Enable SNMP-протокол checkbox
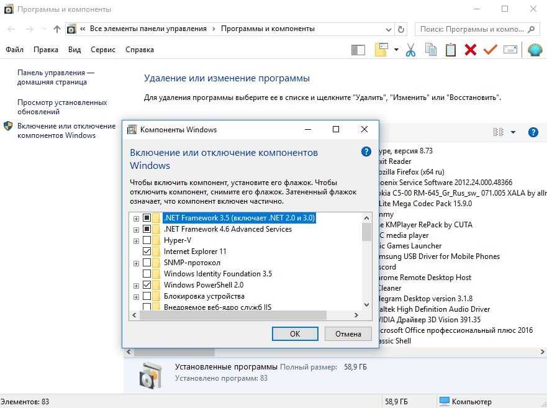Screen dimensions: 547x408 click(147, 263)
